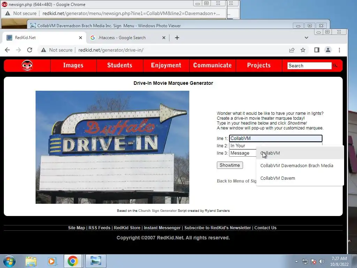Click the address bar URL redkid.net/generator/drive-in/
Image resolution: width=357 pixels, height=268 pixels.
point(111,50)
